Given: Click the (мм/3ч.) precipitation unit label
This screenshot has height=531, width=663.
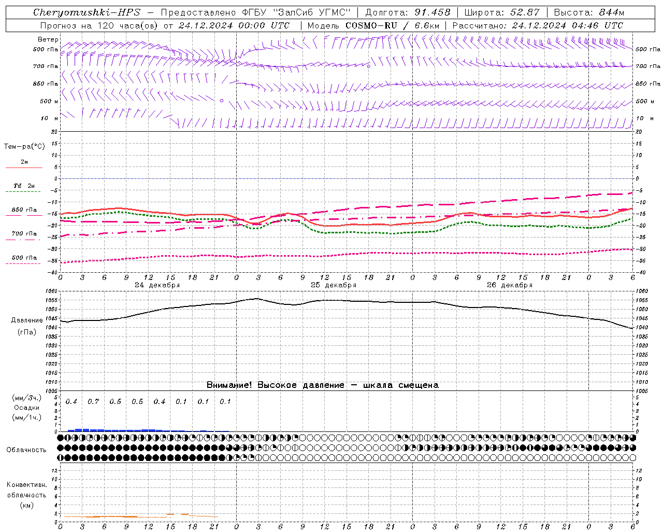Looking at the screenshot, I should 26,398.
